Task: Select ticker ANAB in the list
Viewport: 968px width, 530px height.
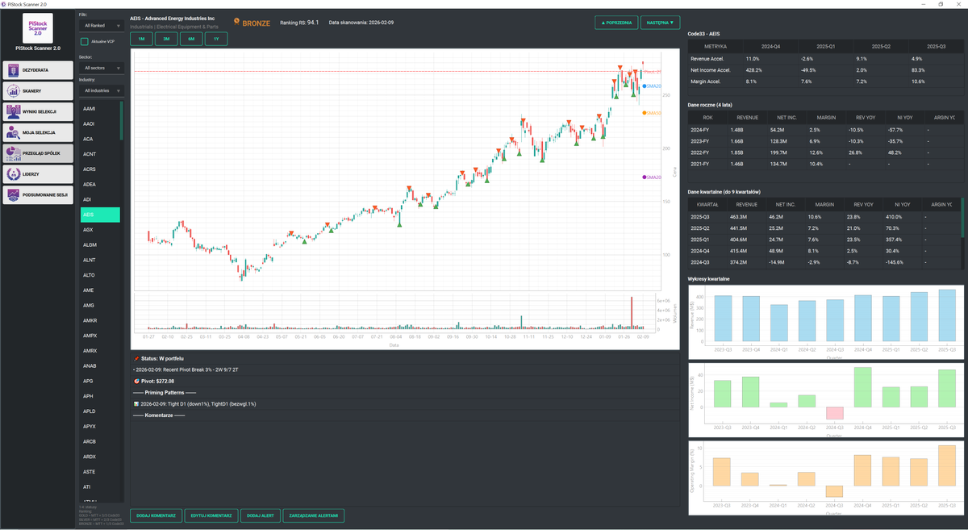Action: coord(100,366)
